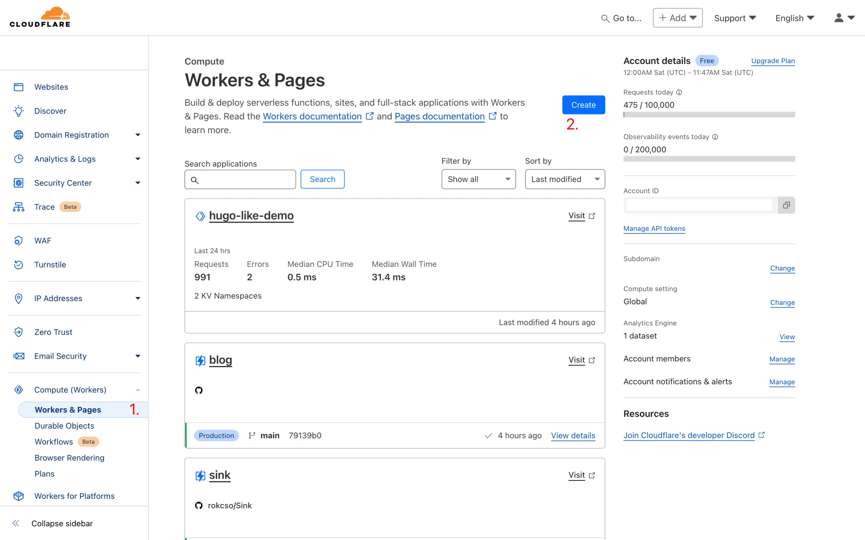Open Browser Rendering in the sidebar
This screenshot has width=865, height=540.
(69, 458)
